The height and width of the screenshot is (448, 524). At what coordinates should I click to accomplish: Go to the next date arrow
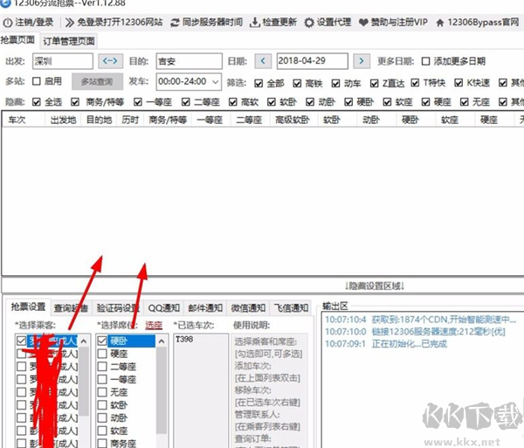[x=362, y=61]
